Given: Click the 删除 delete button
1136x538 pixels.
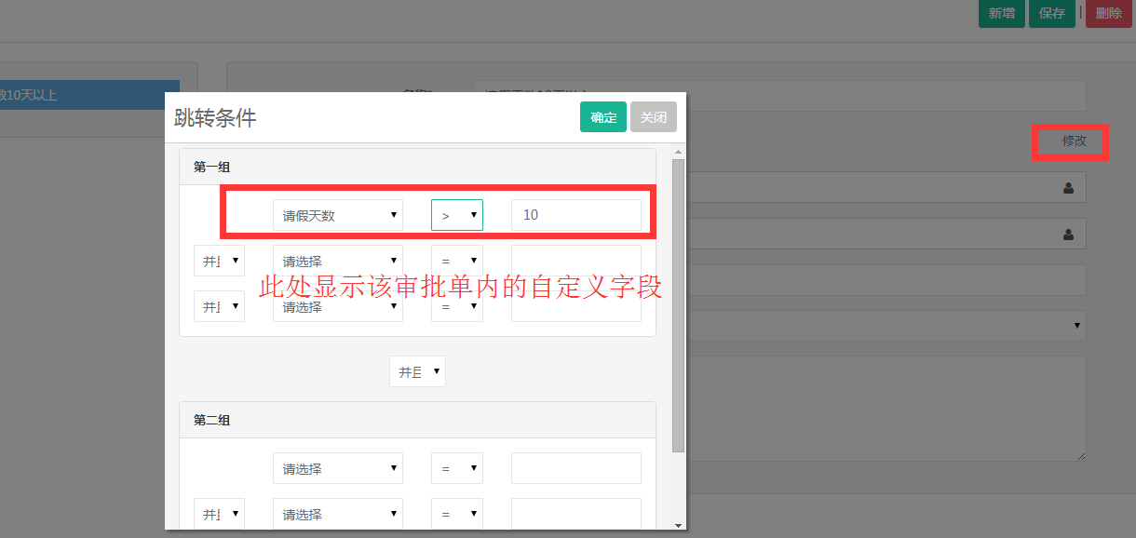Looking at the screenshot, I should coord(1109,13).
